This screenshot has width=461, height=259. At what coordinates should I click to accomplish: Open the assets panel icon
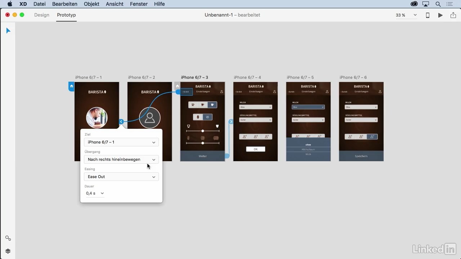8,238
